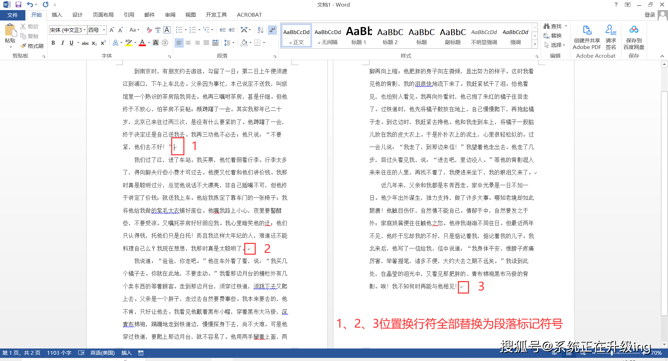Open the Sort dialog with the A-Z icon
The image size is (668, 361).
[x=260, y=30]
